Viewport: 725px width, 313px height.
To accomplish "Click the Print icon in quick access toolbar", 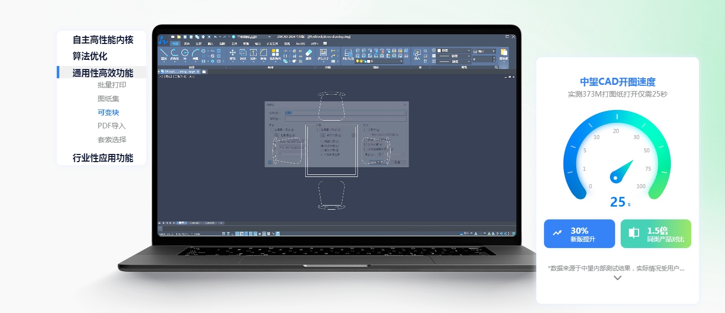I will point(203,37).
